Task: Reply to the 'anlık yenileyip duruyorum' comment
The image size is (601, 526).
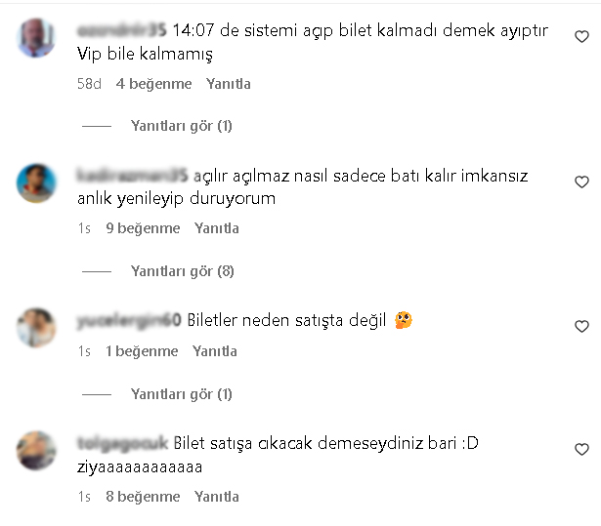Action: click(x=217, y=228)
